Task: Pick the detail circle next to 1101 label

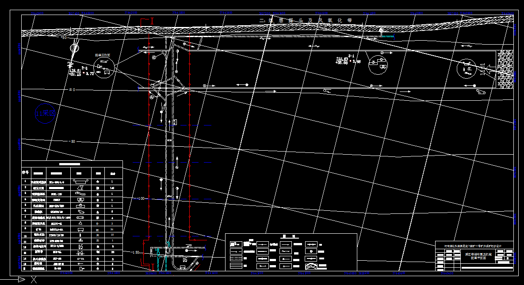Action: click(467, 68)
